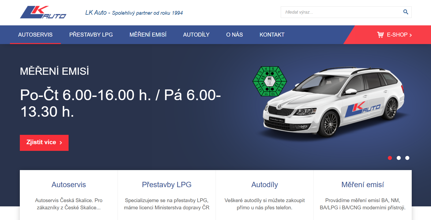Open the KONTAKT menu item
The width and height of the screenshot is (431, 220).
(272, 35)
